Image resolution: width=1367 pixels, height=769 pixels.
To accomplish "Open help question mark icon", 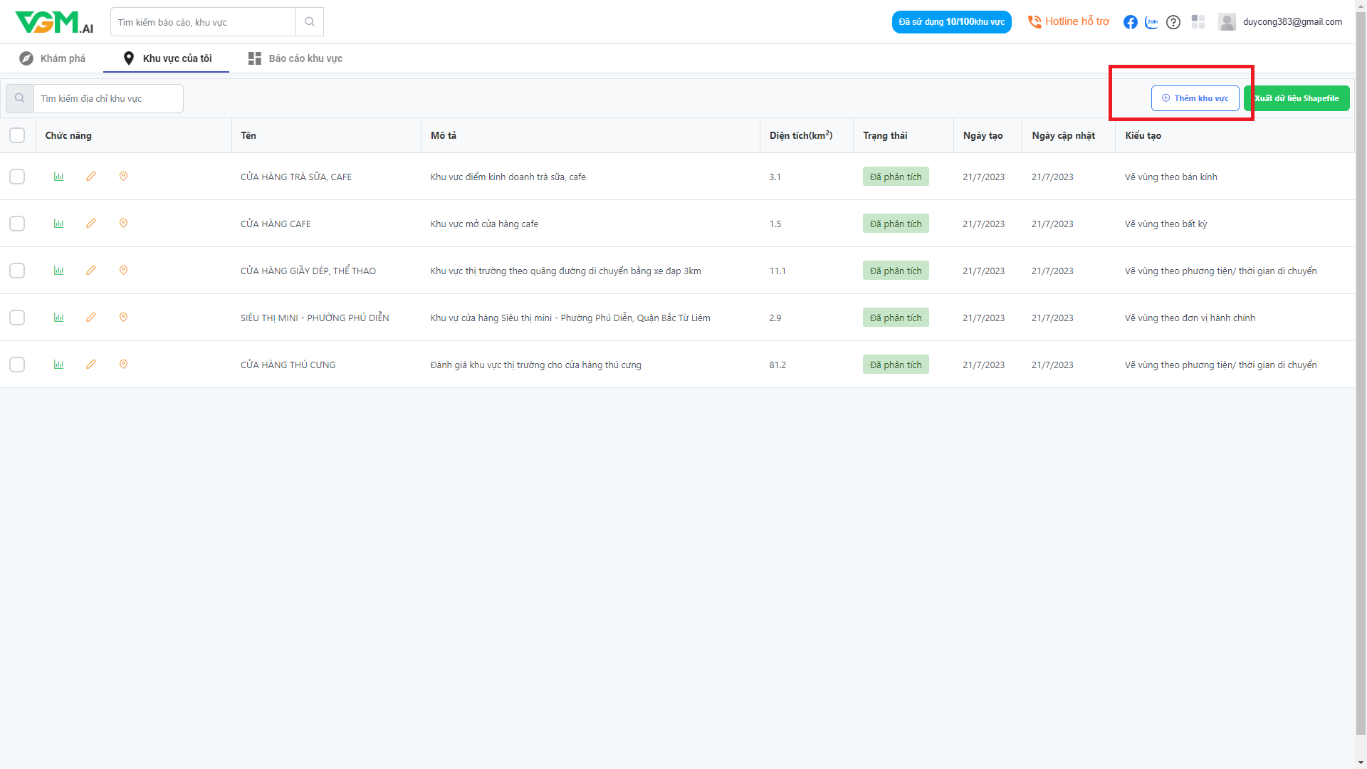I will 1173,22.
